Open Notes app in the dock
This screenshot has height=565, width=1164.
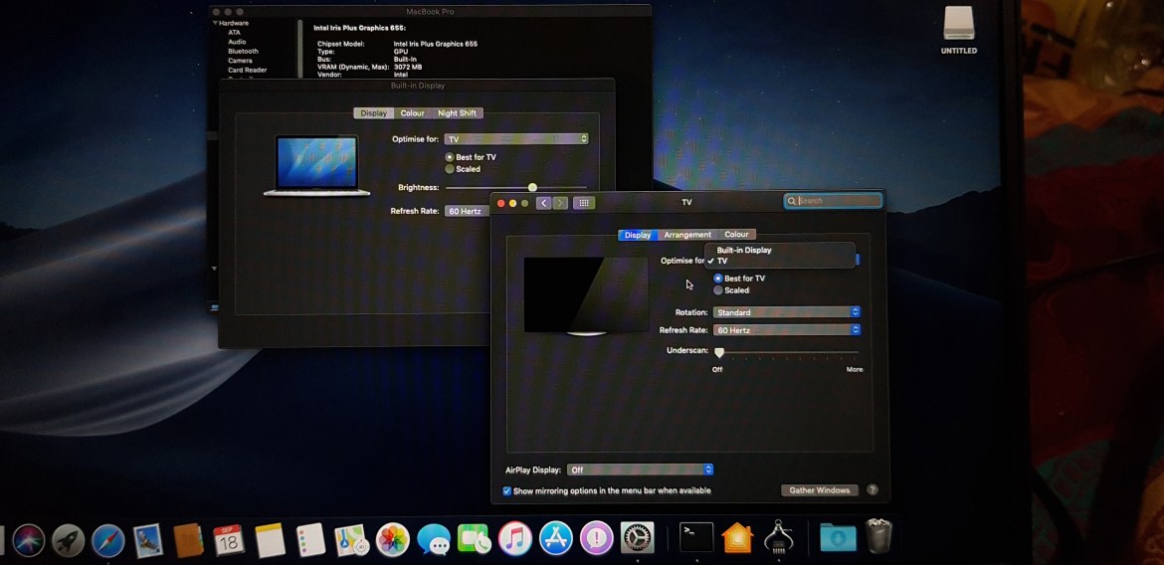coord(271,540)
